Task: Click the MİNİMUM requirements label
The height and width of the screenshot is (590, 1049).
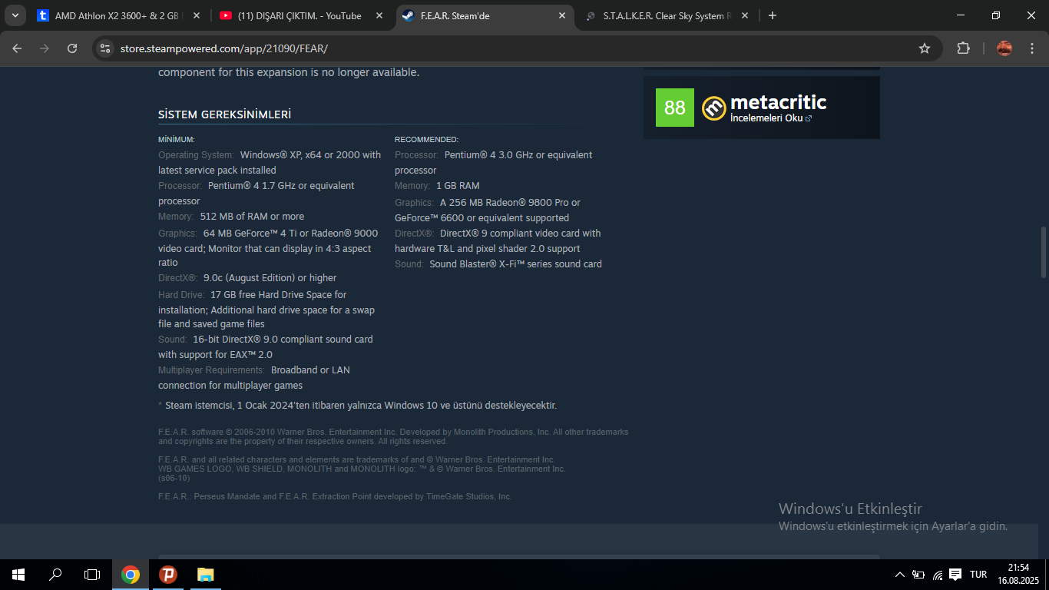Action: [177, 140]
